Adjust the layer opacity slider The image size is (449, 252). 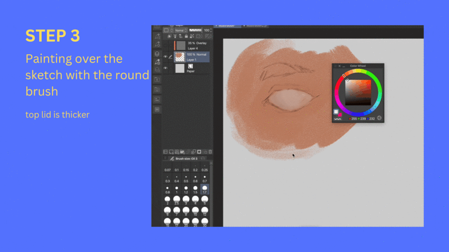(196, 30)
